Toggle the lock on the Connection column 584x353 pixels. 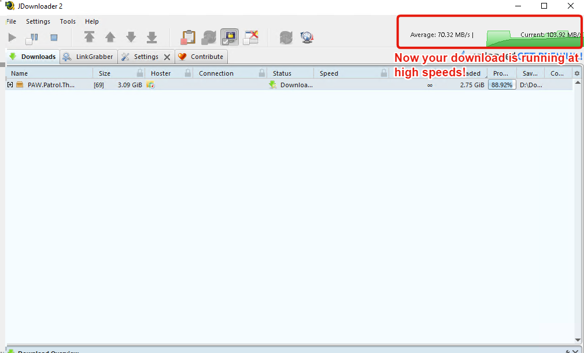tap(262, 73)
